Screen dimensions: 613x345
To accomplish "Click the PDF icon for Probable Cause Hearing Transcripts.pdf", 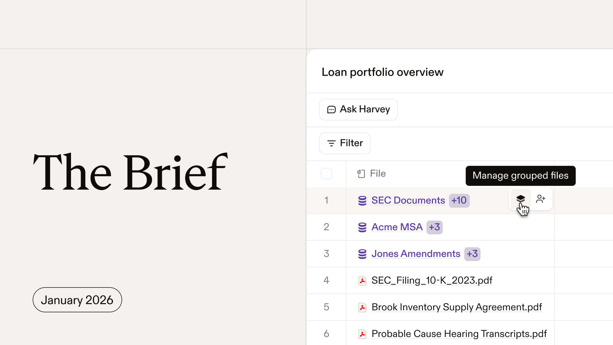I will click(x=362, y=334).
